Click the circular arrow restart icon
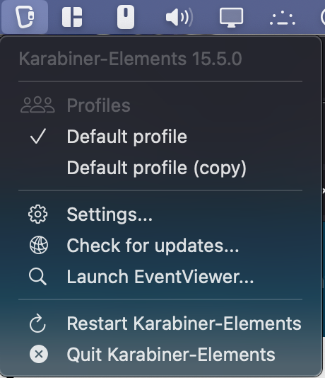Image resolution: width=325 pixels, height=378 pixels. tap(37, 323)
